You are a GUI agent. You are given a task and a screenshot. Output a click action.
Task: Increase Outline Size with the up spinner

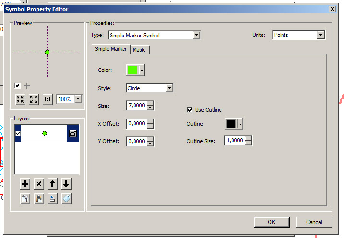click(x=248, y=138)
